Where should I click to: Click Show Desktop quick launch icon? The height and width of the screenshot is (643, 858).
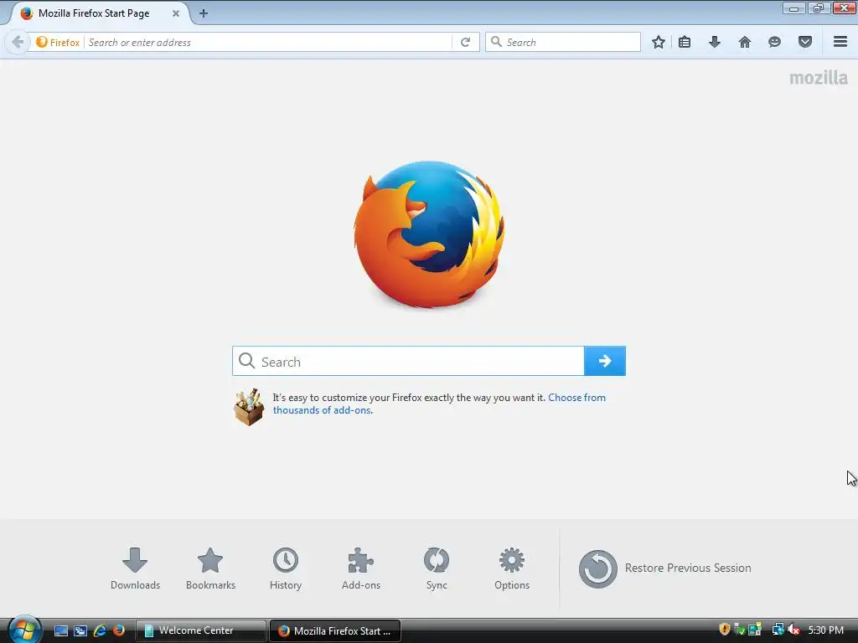[x=60, y=630]
